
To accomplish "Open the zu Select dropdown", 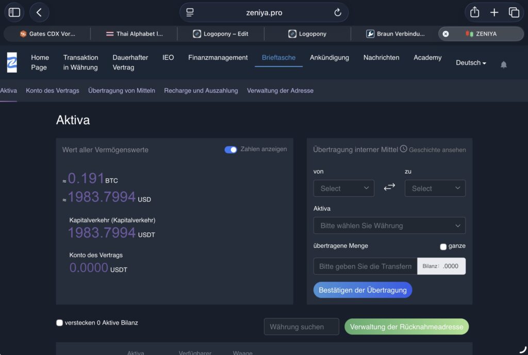I will click(435, 188).
